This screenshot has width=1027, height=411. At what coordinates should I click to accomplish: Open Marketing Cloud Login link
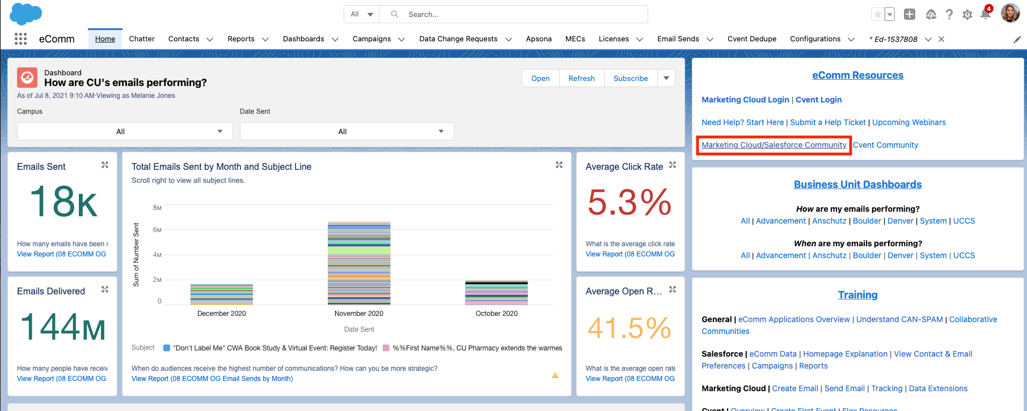745,100
